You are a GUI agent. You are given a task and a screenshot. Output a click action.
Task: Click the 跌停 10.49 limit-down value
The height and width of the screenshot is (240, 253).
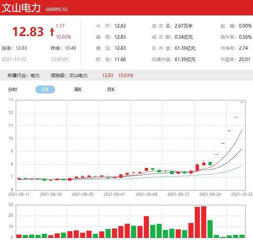click(70, 48)
